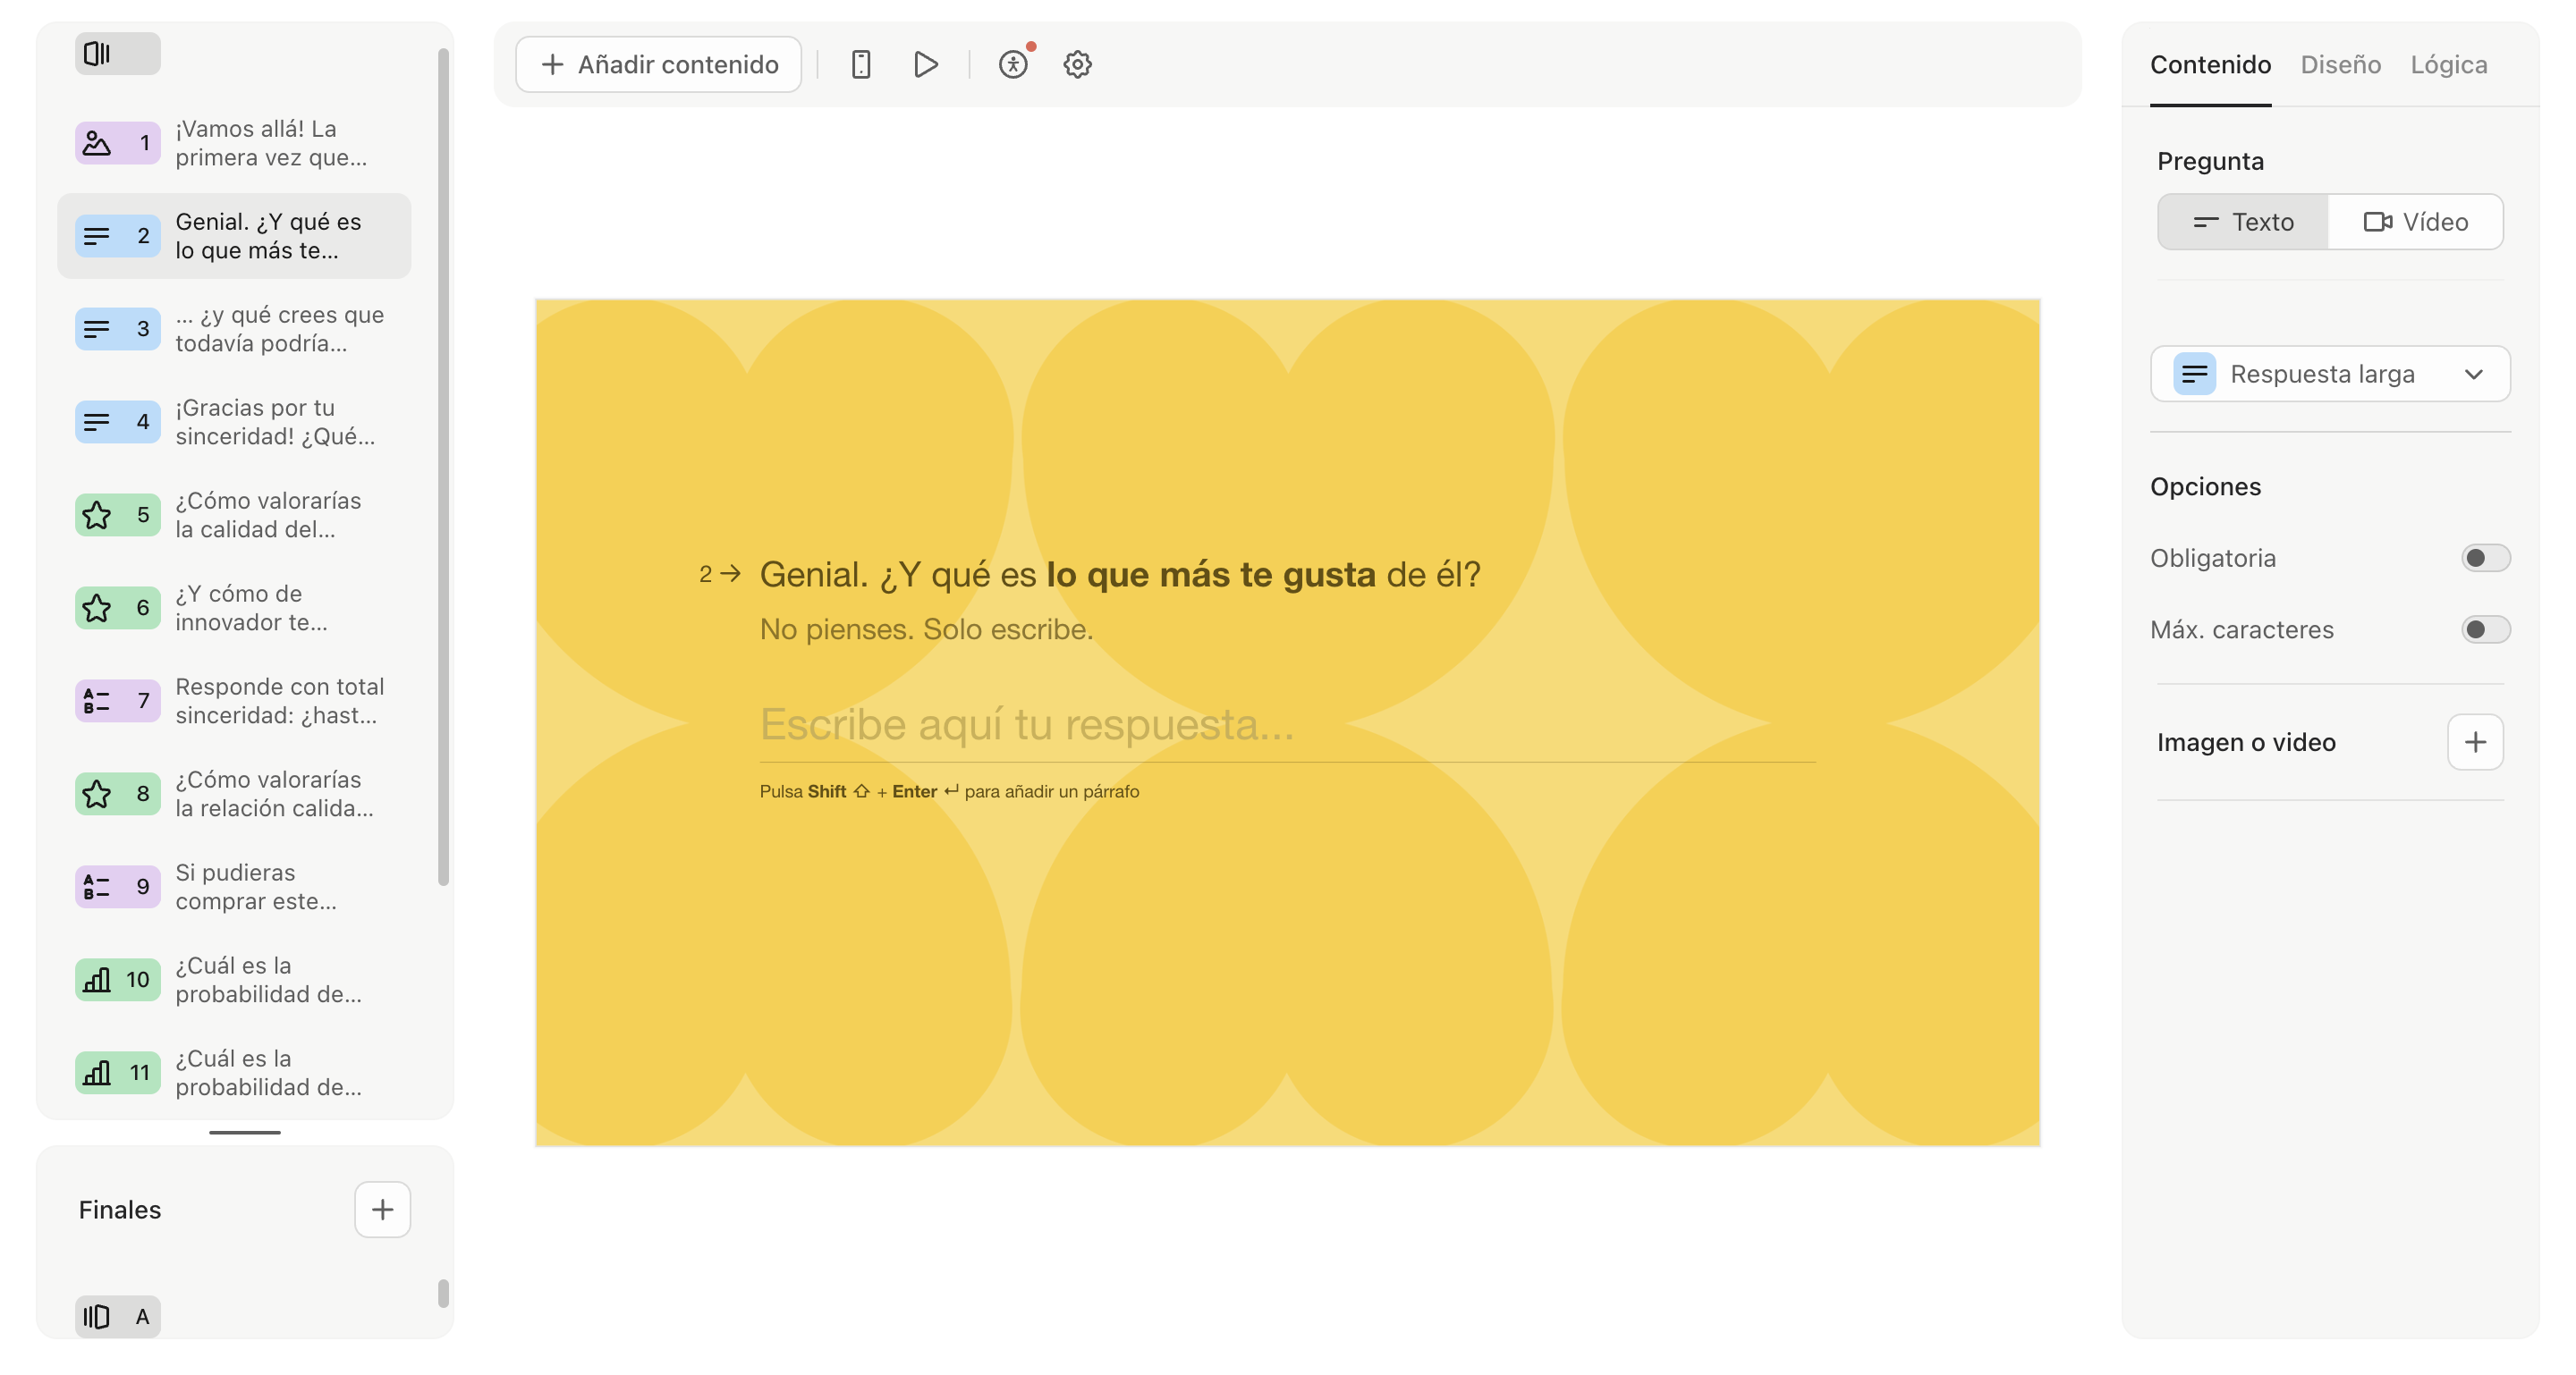The width and height of the screenshot is (2576, 1375).
Task: Click the panel resize handle above Finales
Action: click(x=245, y=1132)
